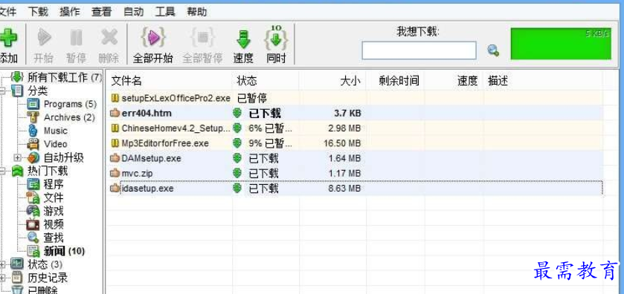Open the 下载 menu

(38, 12)
